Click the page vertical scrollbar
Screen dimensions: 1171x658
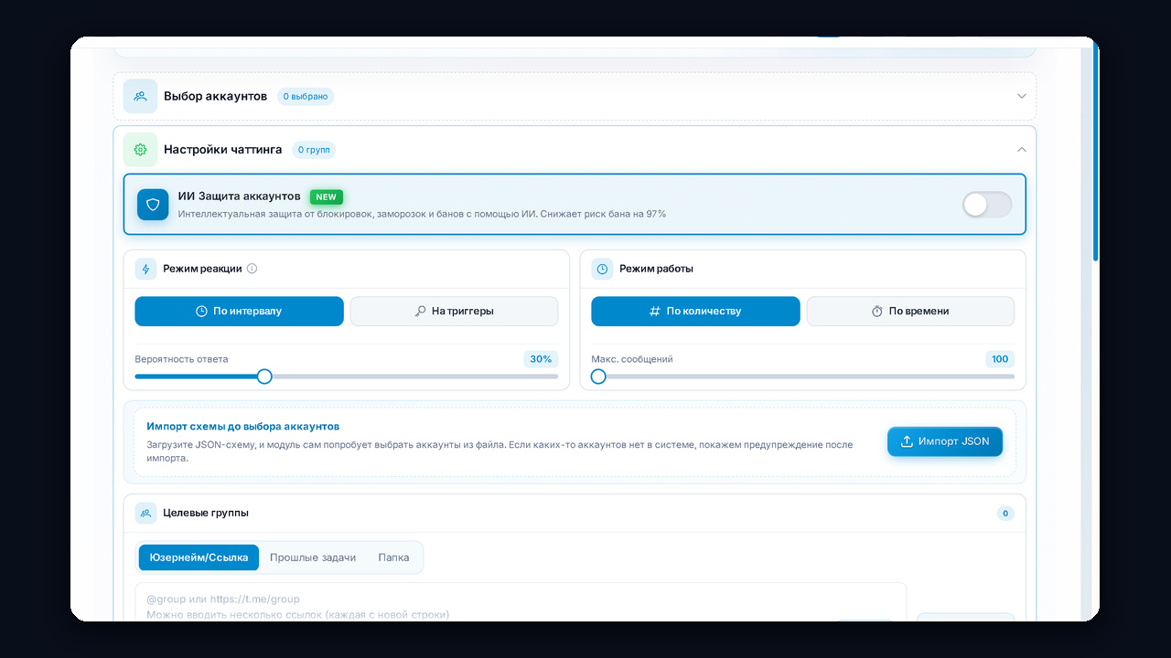coord(1095,152)
